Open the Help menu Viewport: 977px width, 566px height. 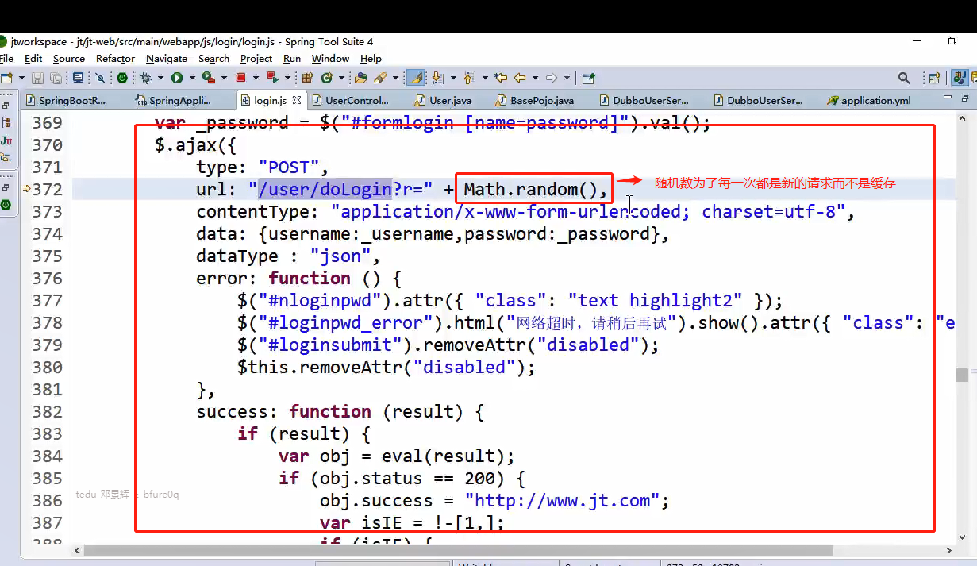371,58
